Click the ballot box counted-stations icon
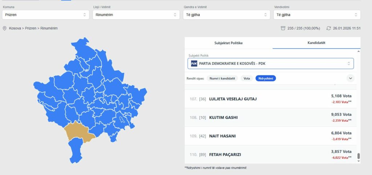 click(283, 28)
